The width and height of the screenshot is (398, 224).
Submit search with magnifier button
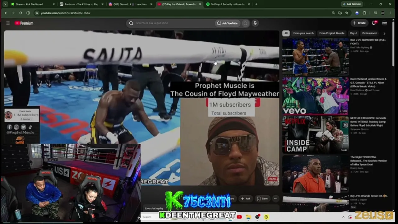tap(246, 23)
